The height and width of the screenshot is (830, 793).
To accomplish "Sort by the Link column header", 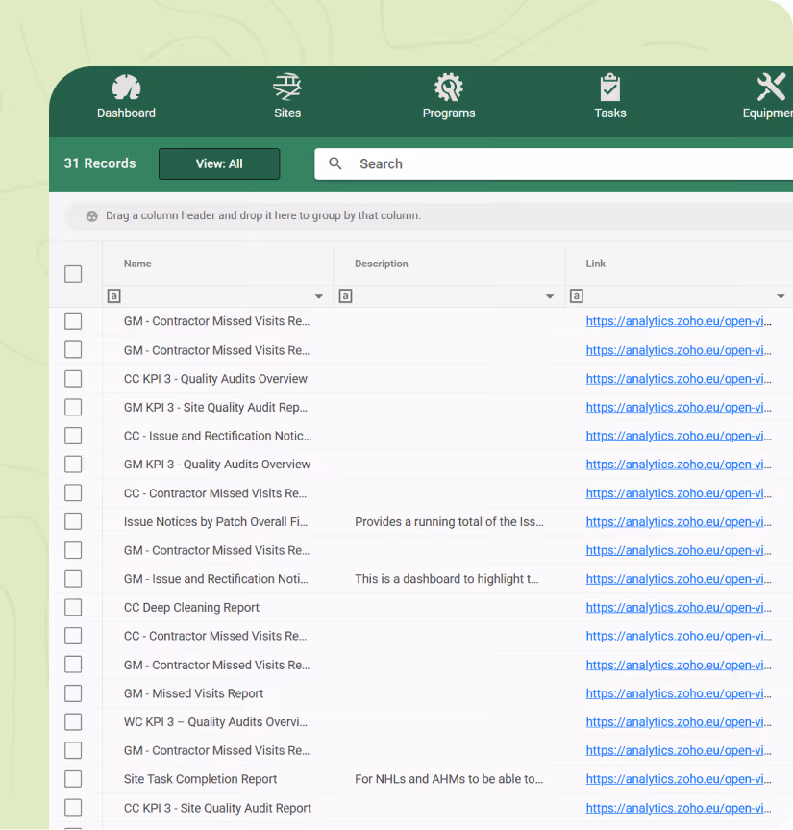I will [595, 264].
